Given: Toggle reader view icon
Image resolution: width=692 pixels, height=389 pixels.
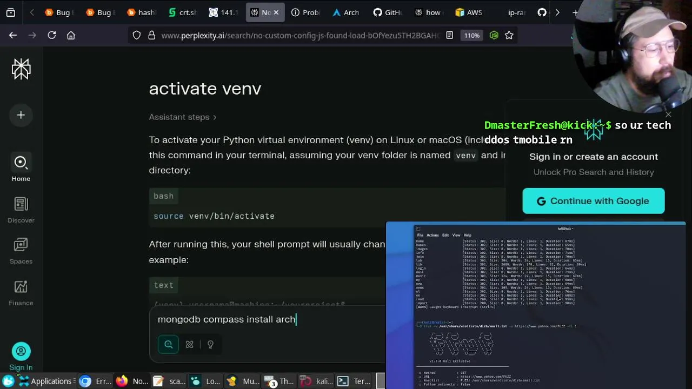Looking at the screenshot, I should click(449, 35).
